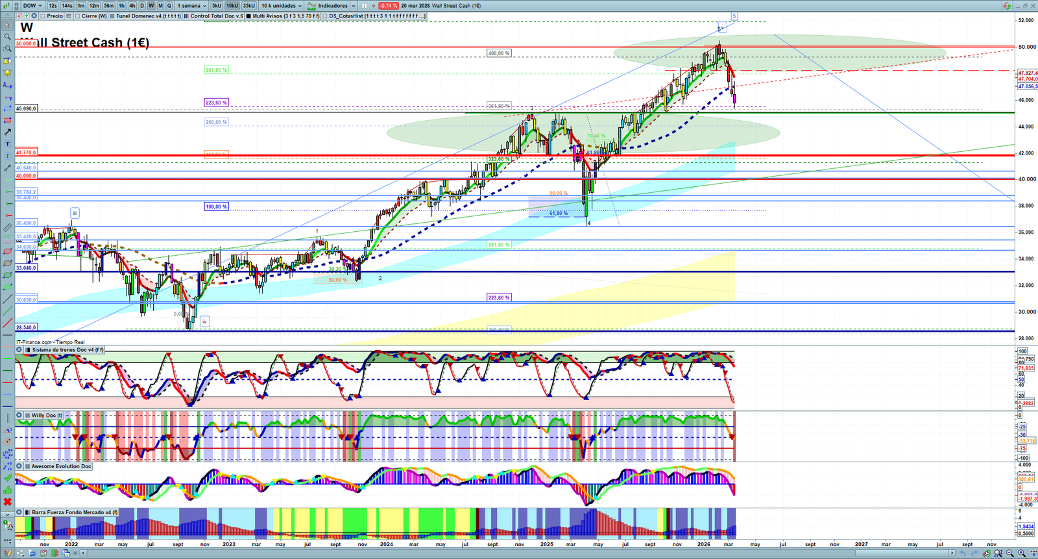Close the Willy Doc panel

[19, 416]
